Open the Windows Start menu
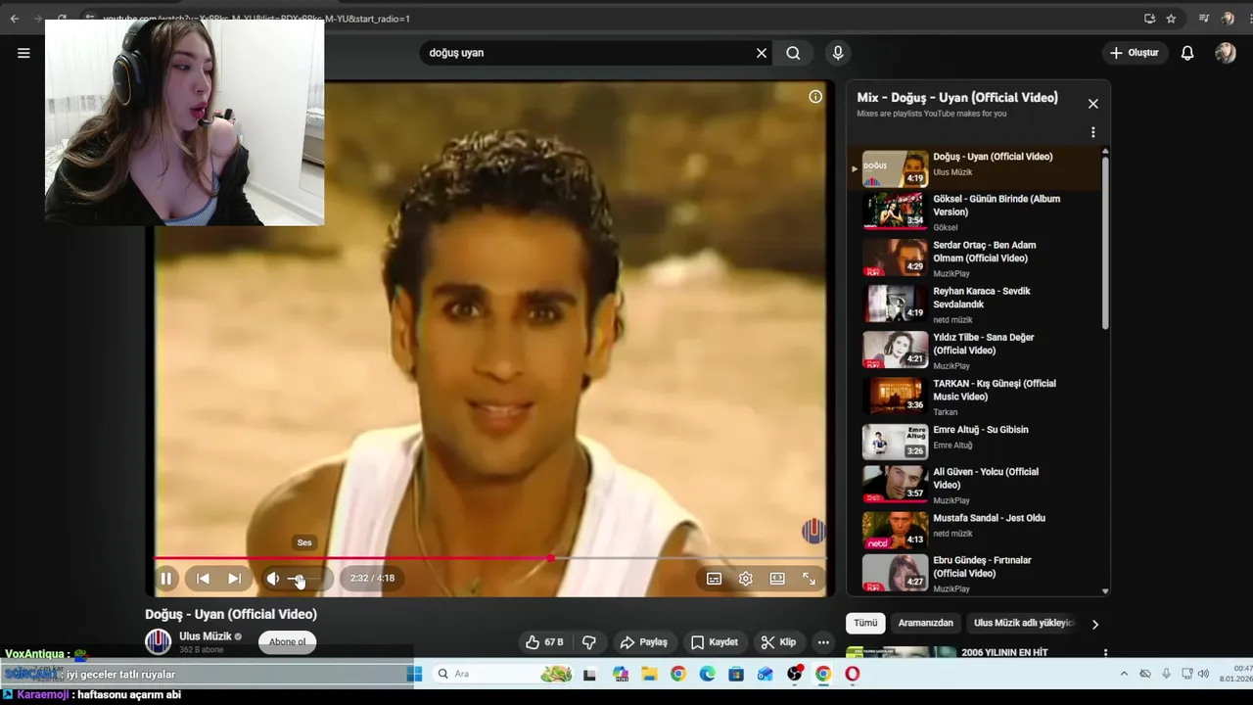The image size is (1253, 705). [415, 674]
